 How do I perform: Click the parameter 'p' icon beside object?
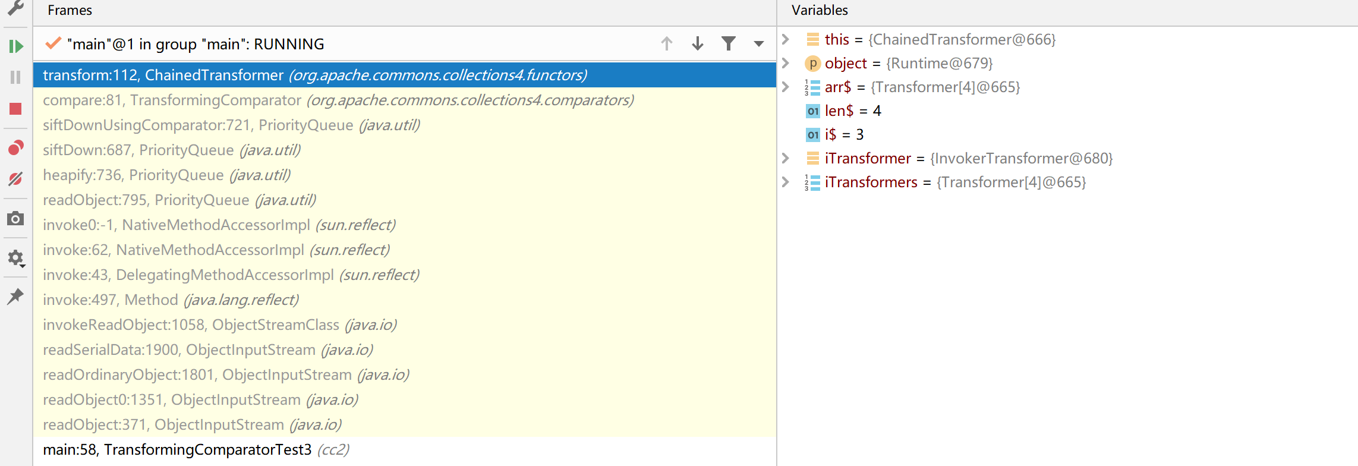812,63
